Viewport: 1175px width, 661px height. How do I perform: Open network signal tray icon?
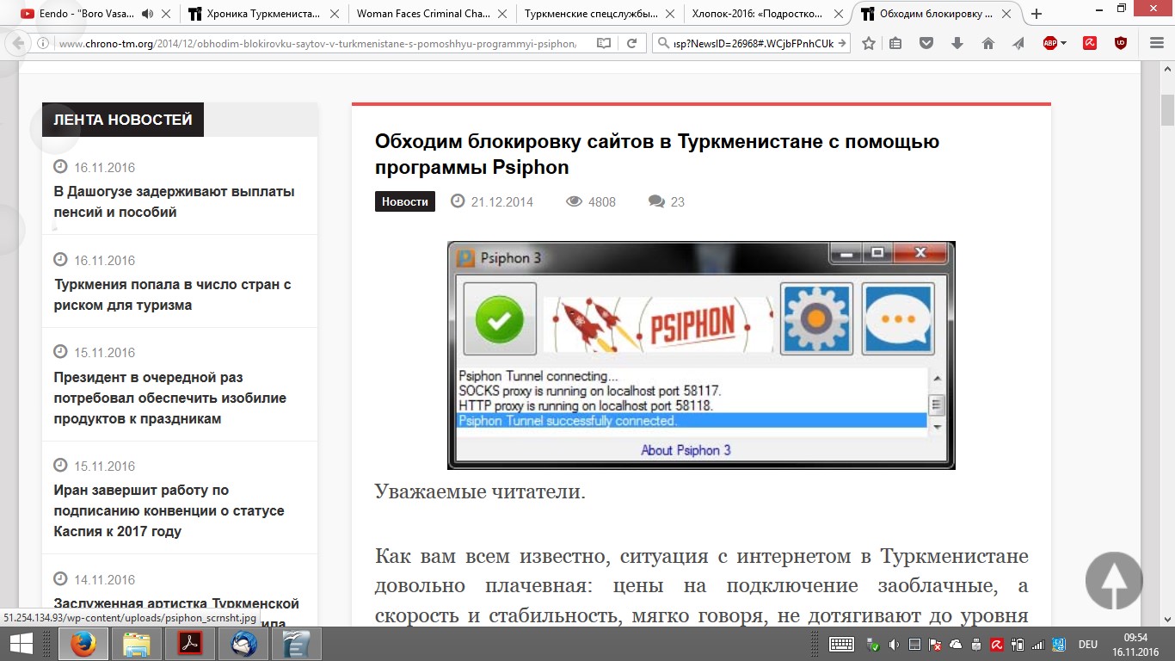click(x=1038, y=644)
